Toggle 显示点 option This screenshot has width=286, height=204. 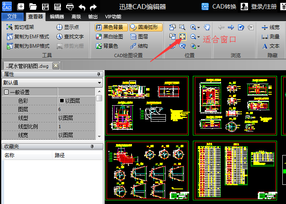[68, 27]
